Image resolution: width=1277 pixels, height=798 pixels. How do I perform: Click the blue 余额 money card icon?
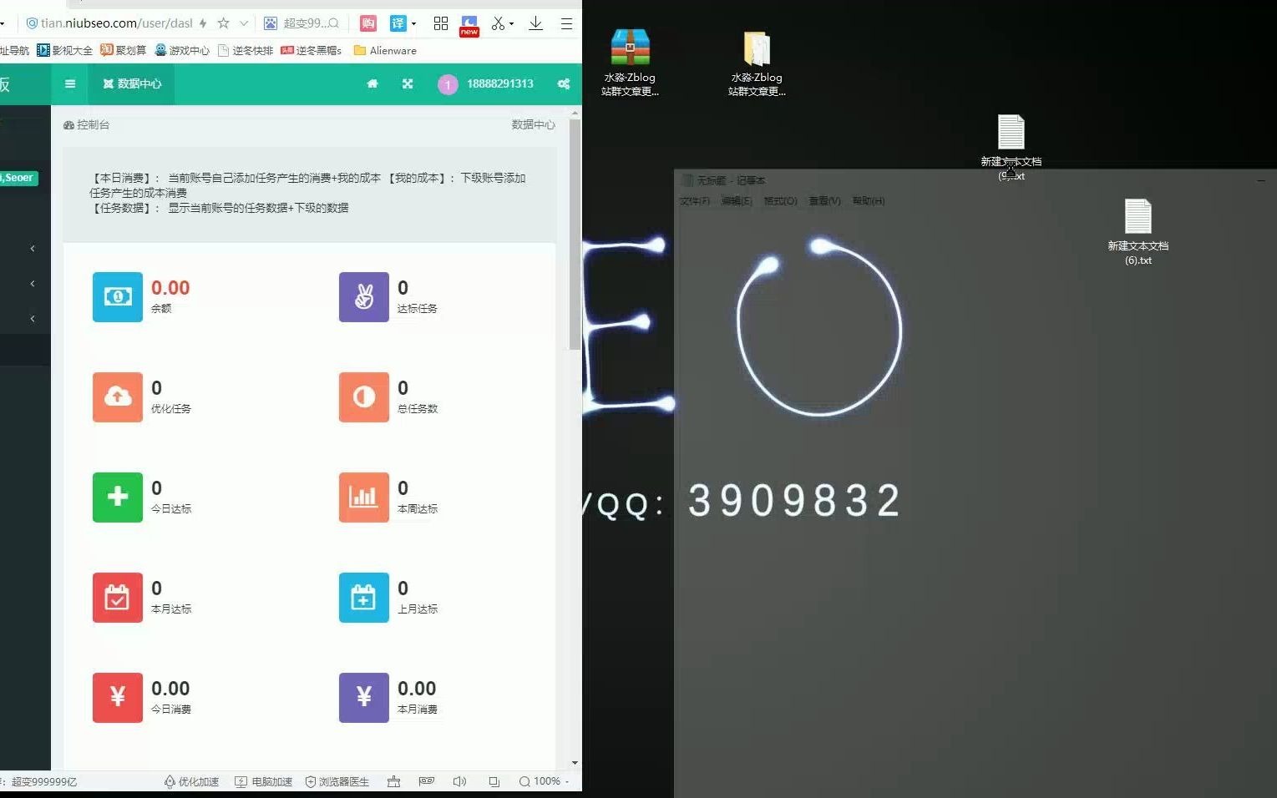(117, 296)
